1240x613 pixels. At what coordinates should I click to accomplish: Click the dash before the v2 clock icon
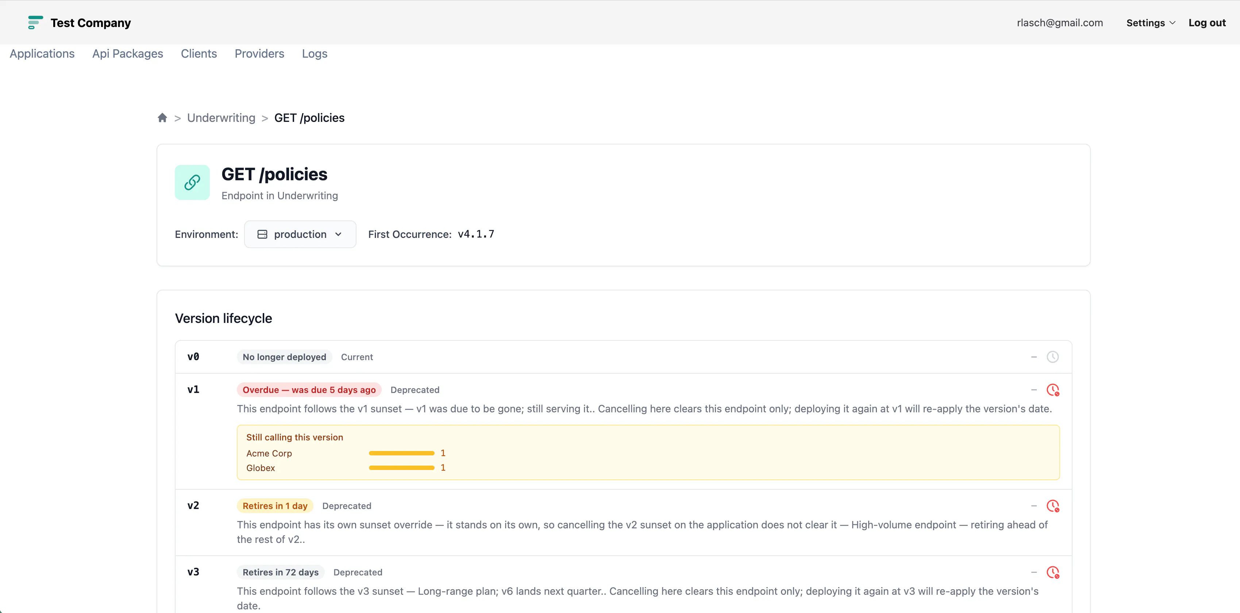[1034, 506]
